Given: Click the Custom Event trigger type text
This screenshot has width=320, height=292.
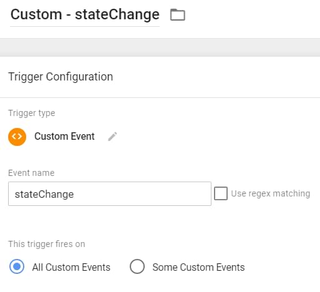Looking at the screenshot, I should point(64,137).
